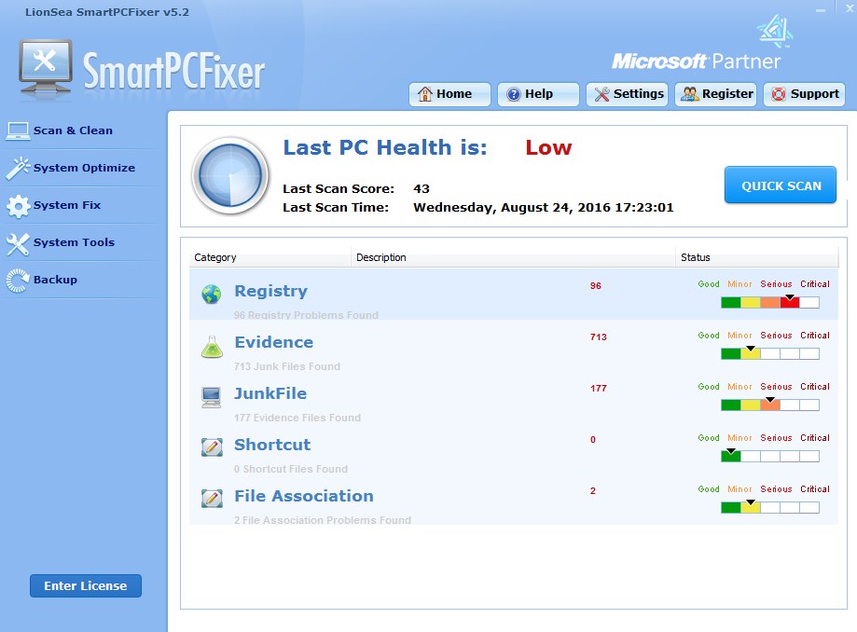Click the Shortcut severity status bar
This screenshot has width=857, height=632.
[770, 456]
